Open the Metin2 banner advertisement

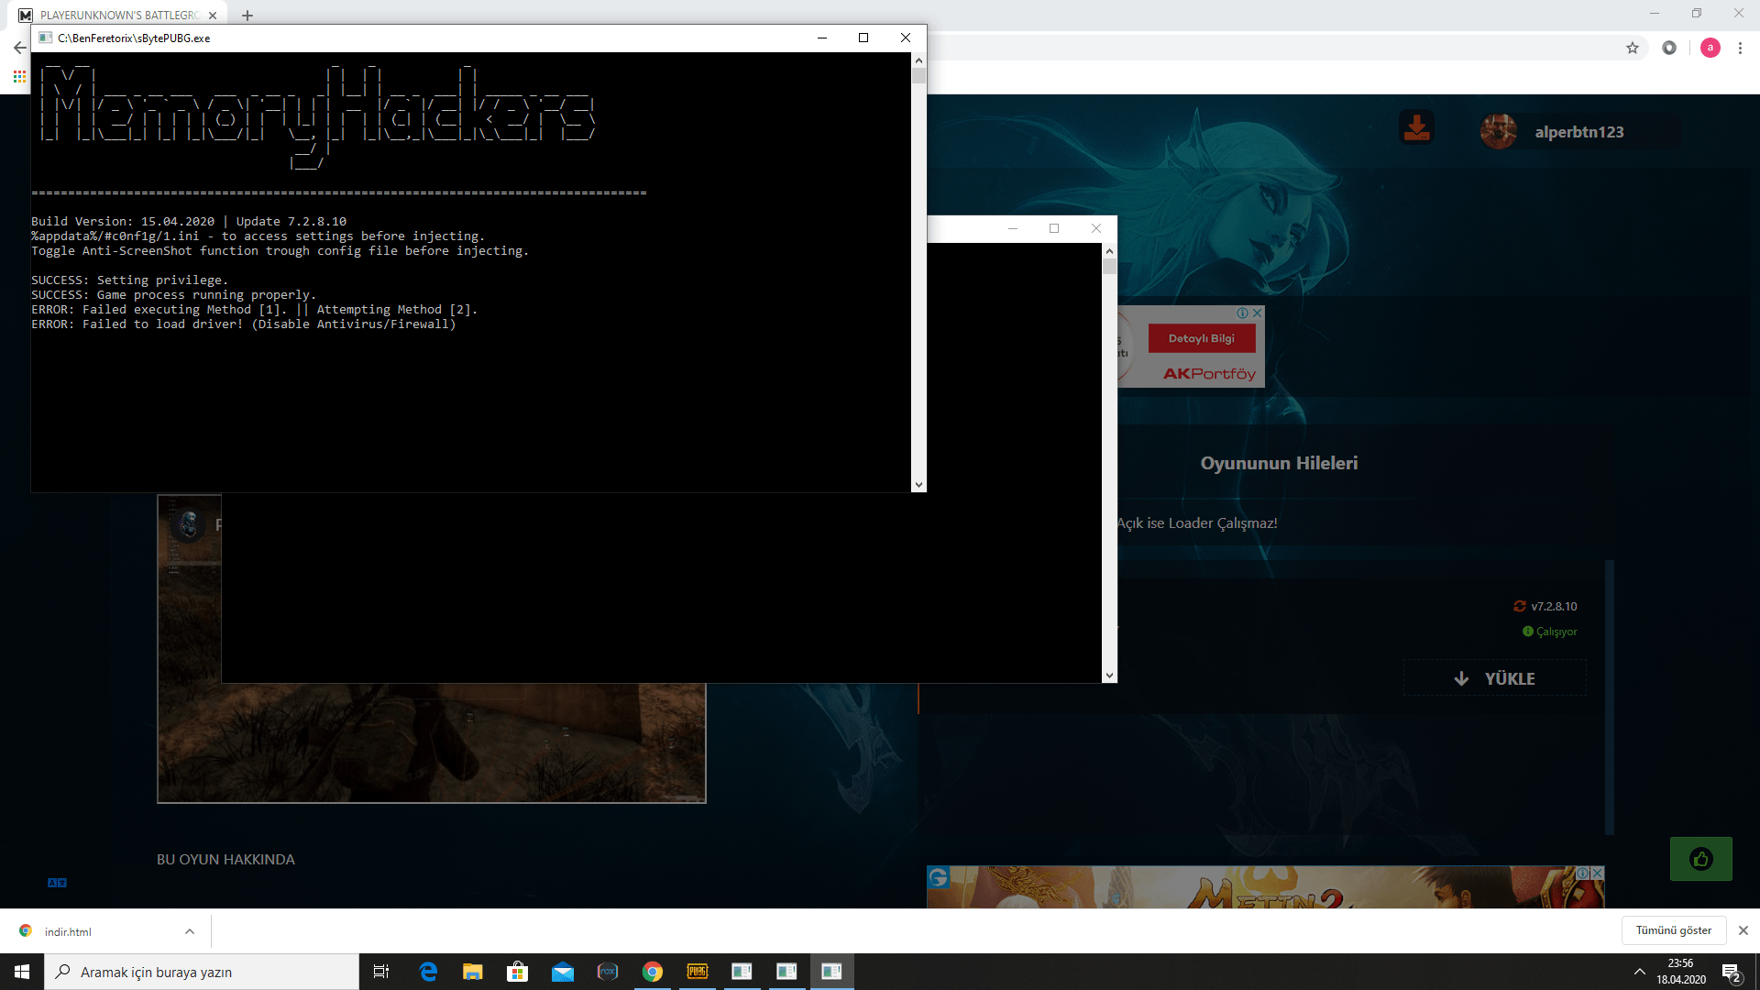click(1265, 887)
